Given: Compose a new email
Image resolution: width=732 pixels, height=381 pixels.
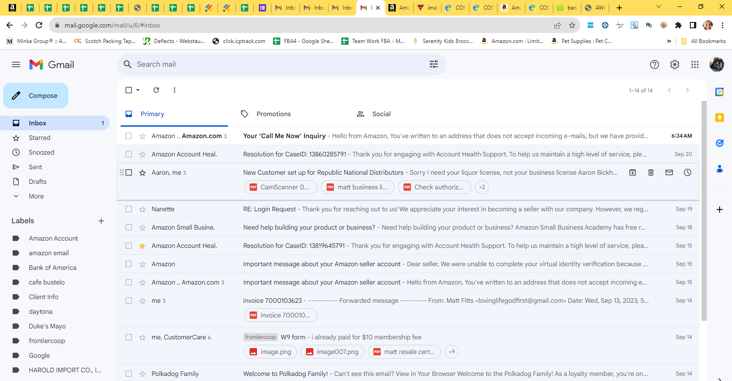Looking at the screenshot, I should click(x=36, y=96).
